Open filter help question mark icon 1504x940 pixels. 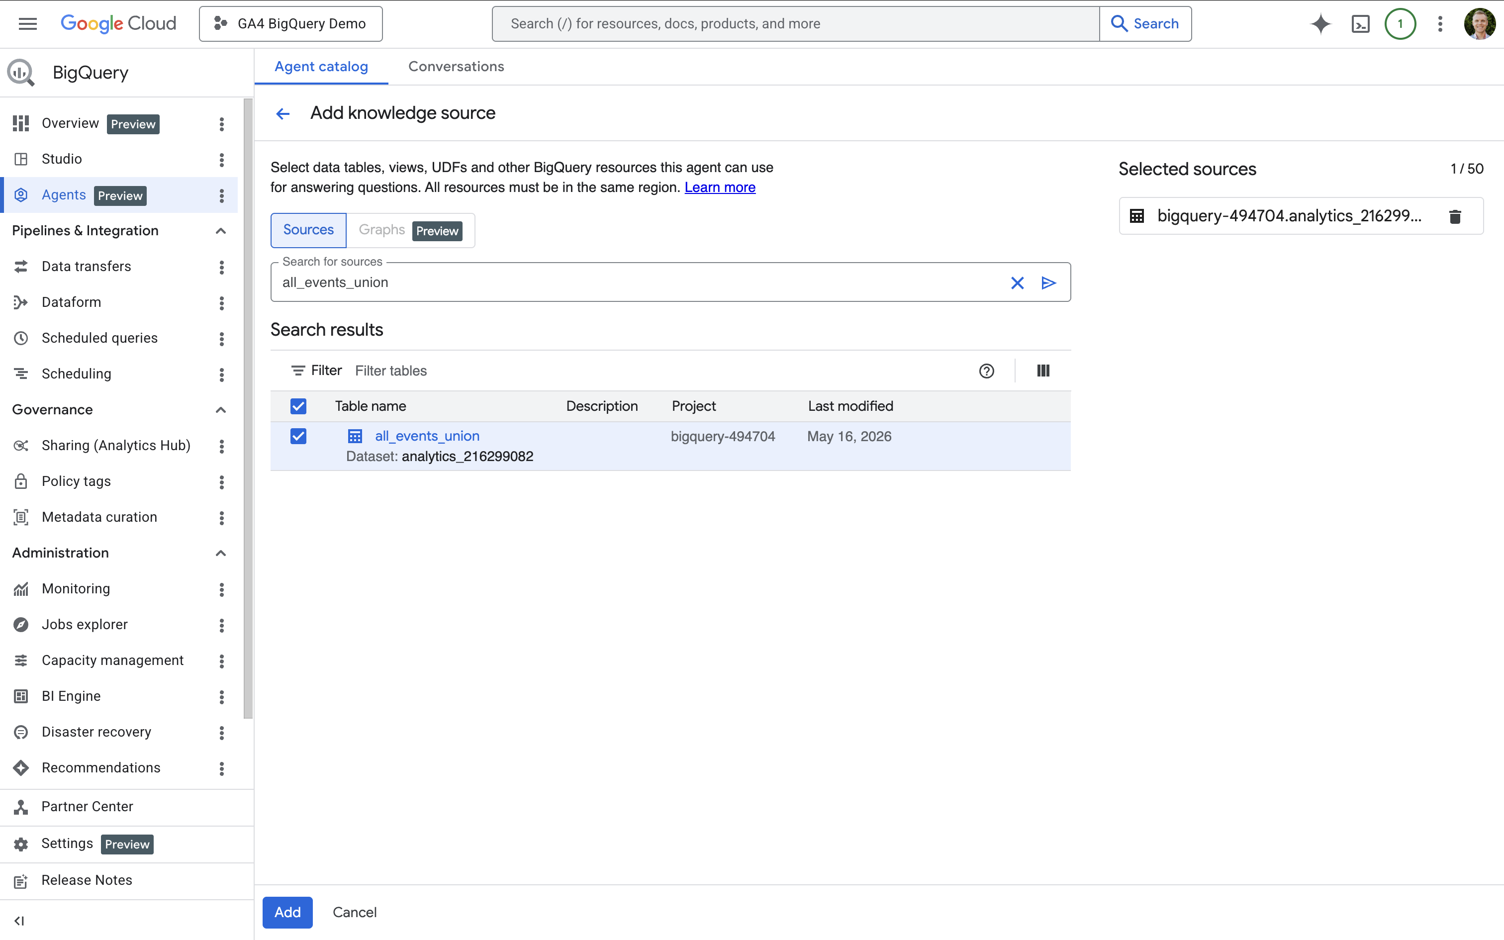pos(986,371)
